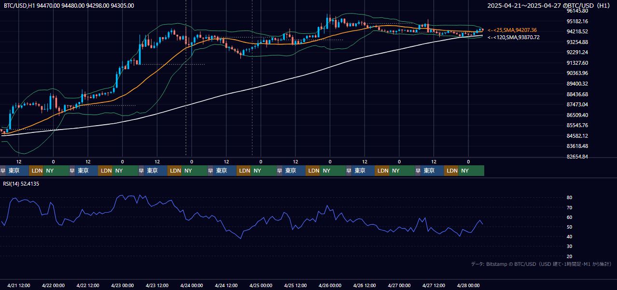Click the RSI axis value 60
The height and width of the screenshot is (290, 617).
coord(569,217)
